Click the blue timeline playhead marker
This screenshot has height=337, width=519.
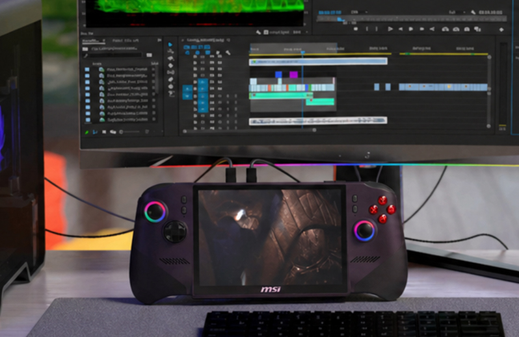pyautogui.click(x=302, y=52)
